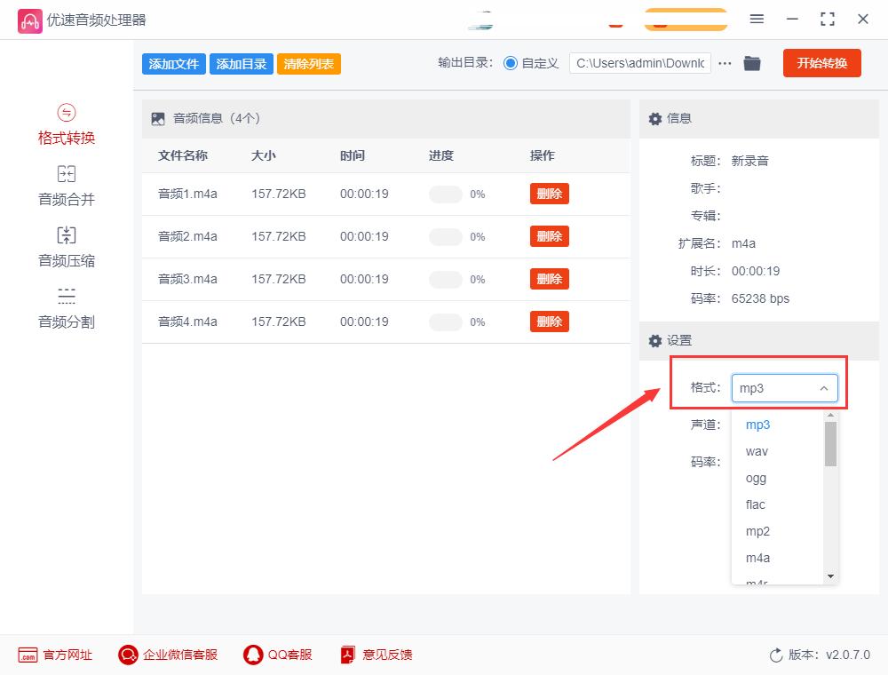Open the 格式 format dropdown
The image size is (888, 675).
pyautogui.click(x=784, y=387)
